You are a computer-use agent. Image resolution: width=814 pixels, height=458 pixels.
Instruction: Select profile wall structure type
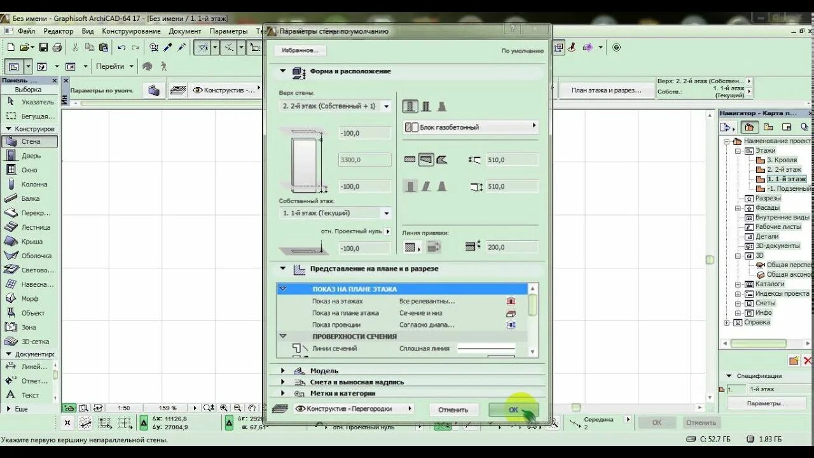click(x=441, y=106)
